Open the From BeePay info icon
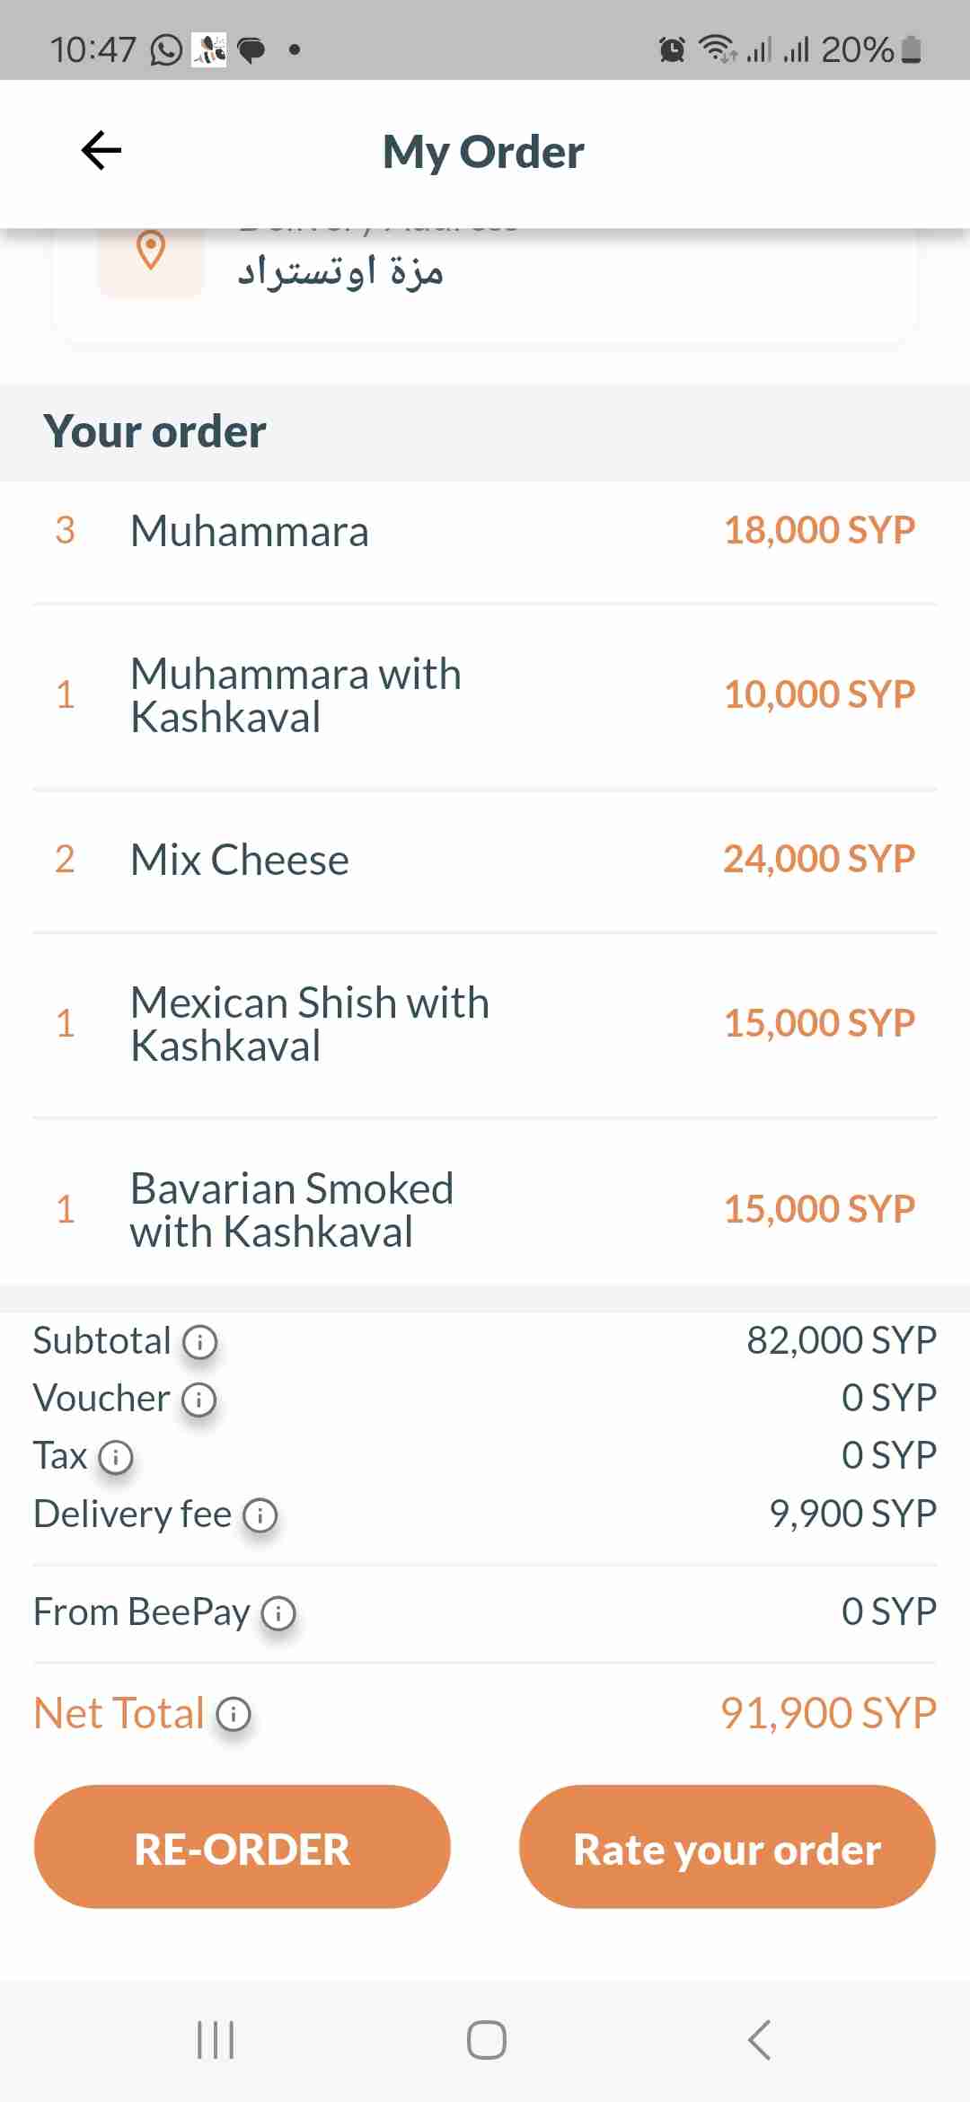This screenshot has height=2102, width=970. pyautogui.click(x=278, y=1613)
